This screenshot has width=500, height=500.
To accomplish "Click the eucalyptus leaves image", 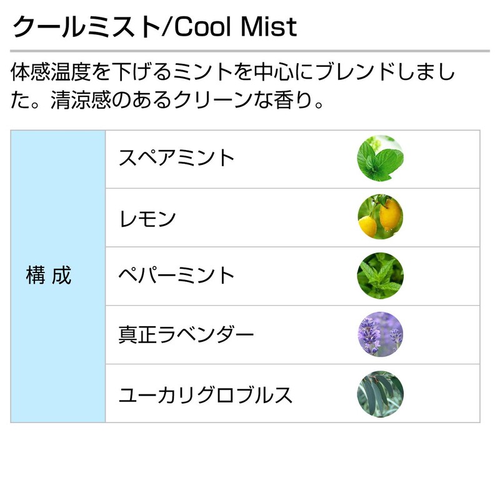I will tap(380, 394).
